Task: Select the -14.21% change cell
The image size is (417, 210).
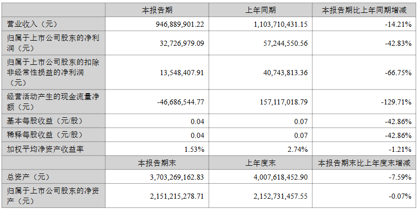Action: click(x=398, y=24)
